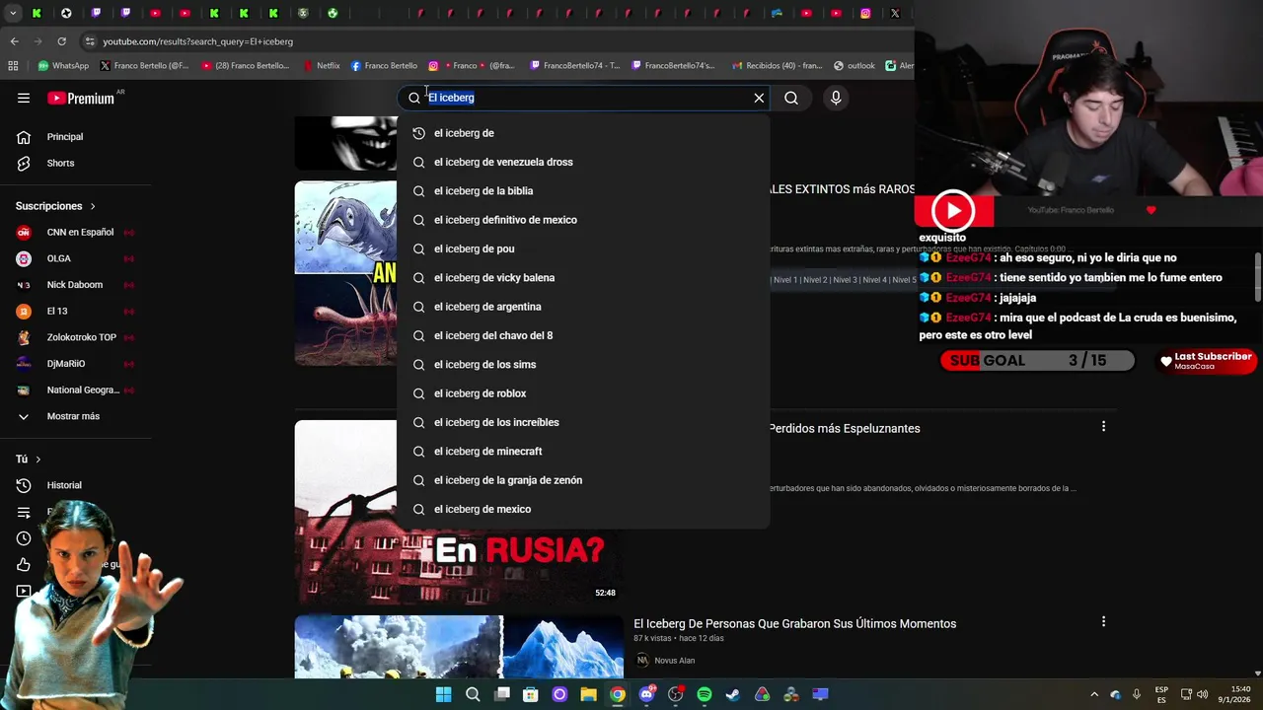Click the red play button on stream overlay
The height and width of the screenshot is (710, 1263).
click(953, 211)
